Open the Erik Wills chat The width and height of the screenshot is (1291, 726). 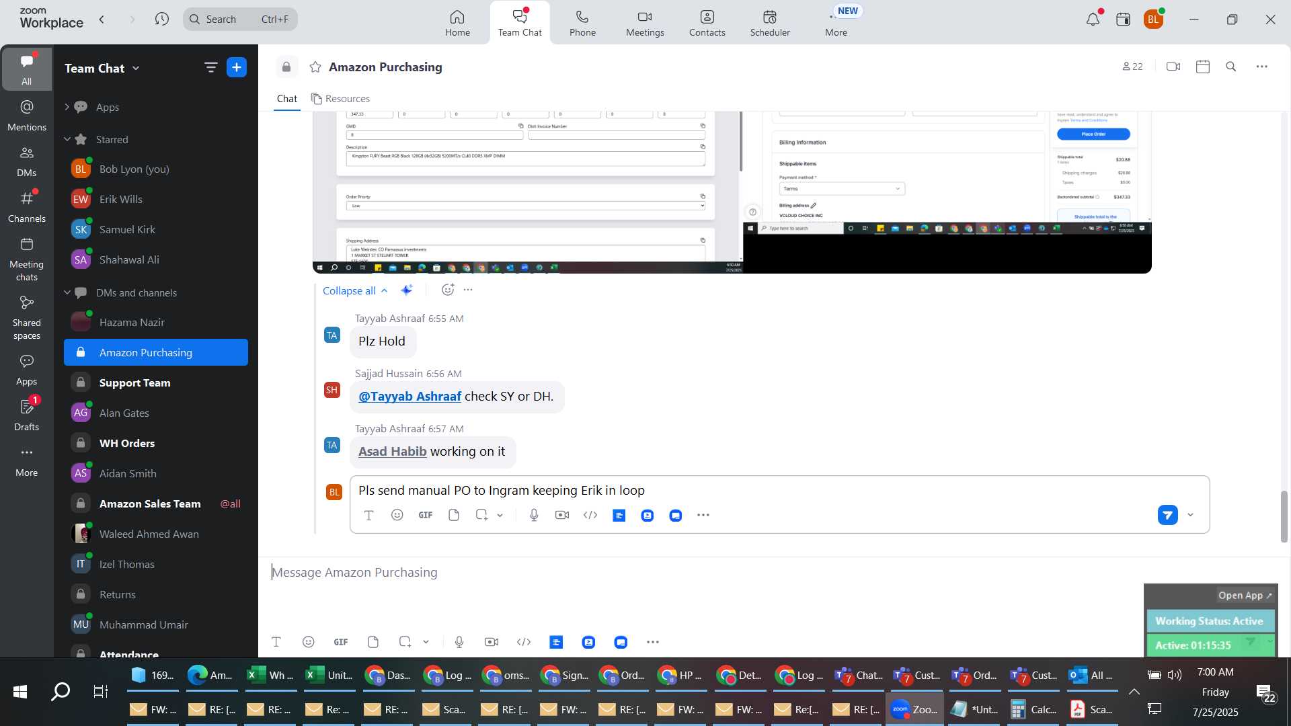156,200
